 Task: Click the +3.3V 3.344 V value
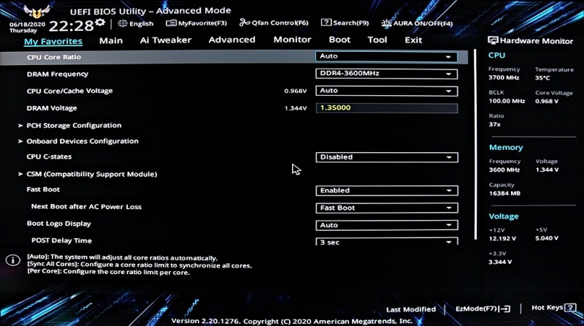point(500,262)
